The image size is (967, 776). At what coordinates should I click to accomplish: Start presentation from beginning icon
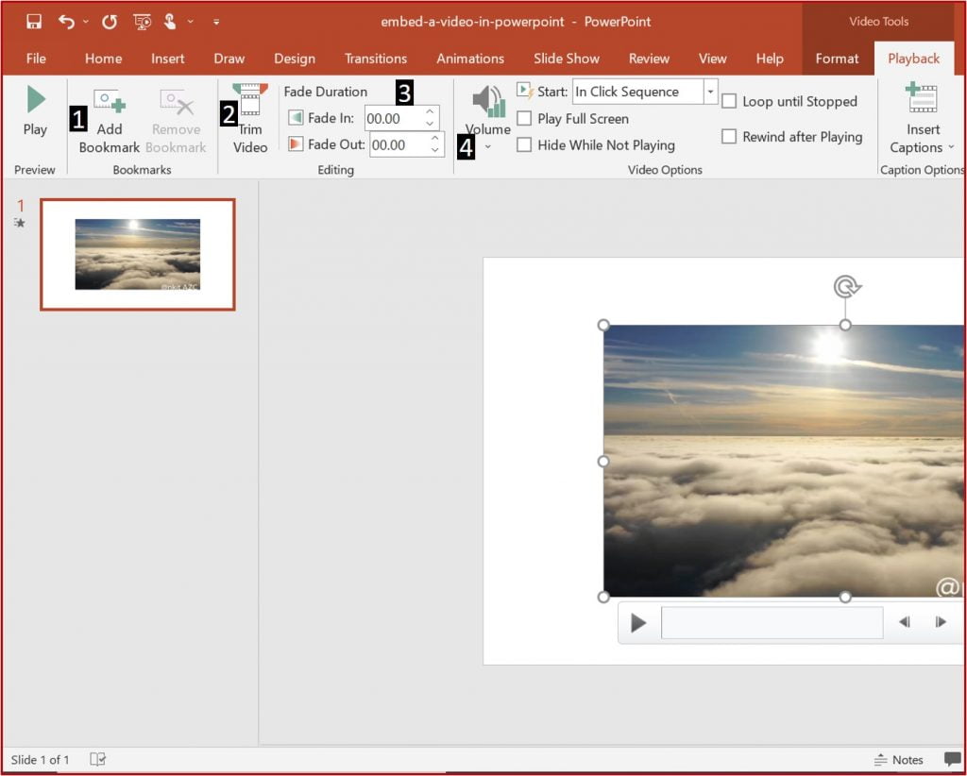click(x=142, y=23)
